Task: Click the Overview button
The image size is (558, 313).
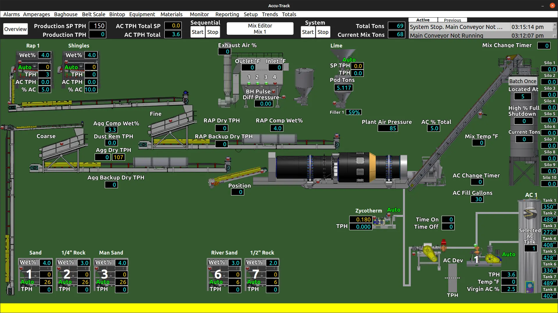Action: [x=15, y=29]
